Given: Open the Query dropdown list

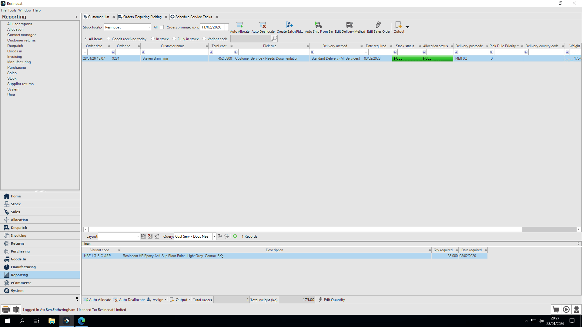Looking at the screenshot, I should click(x=214, y=236).
